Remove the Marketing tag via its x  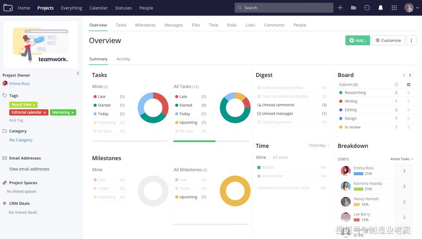(73, 113)
